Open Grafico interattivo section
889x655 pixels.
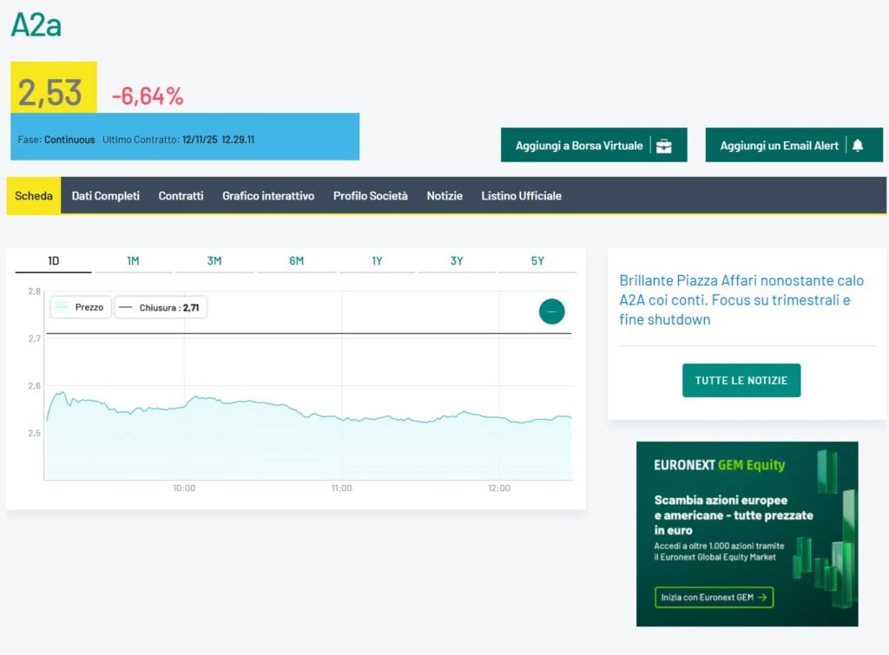268,196
